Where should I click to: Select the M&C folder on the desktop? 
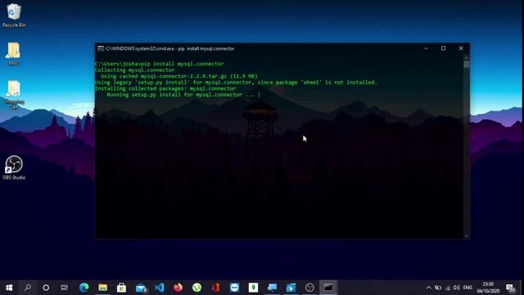[x=14, y=53]
